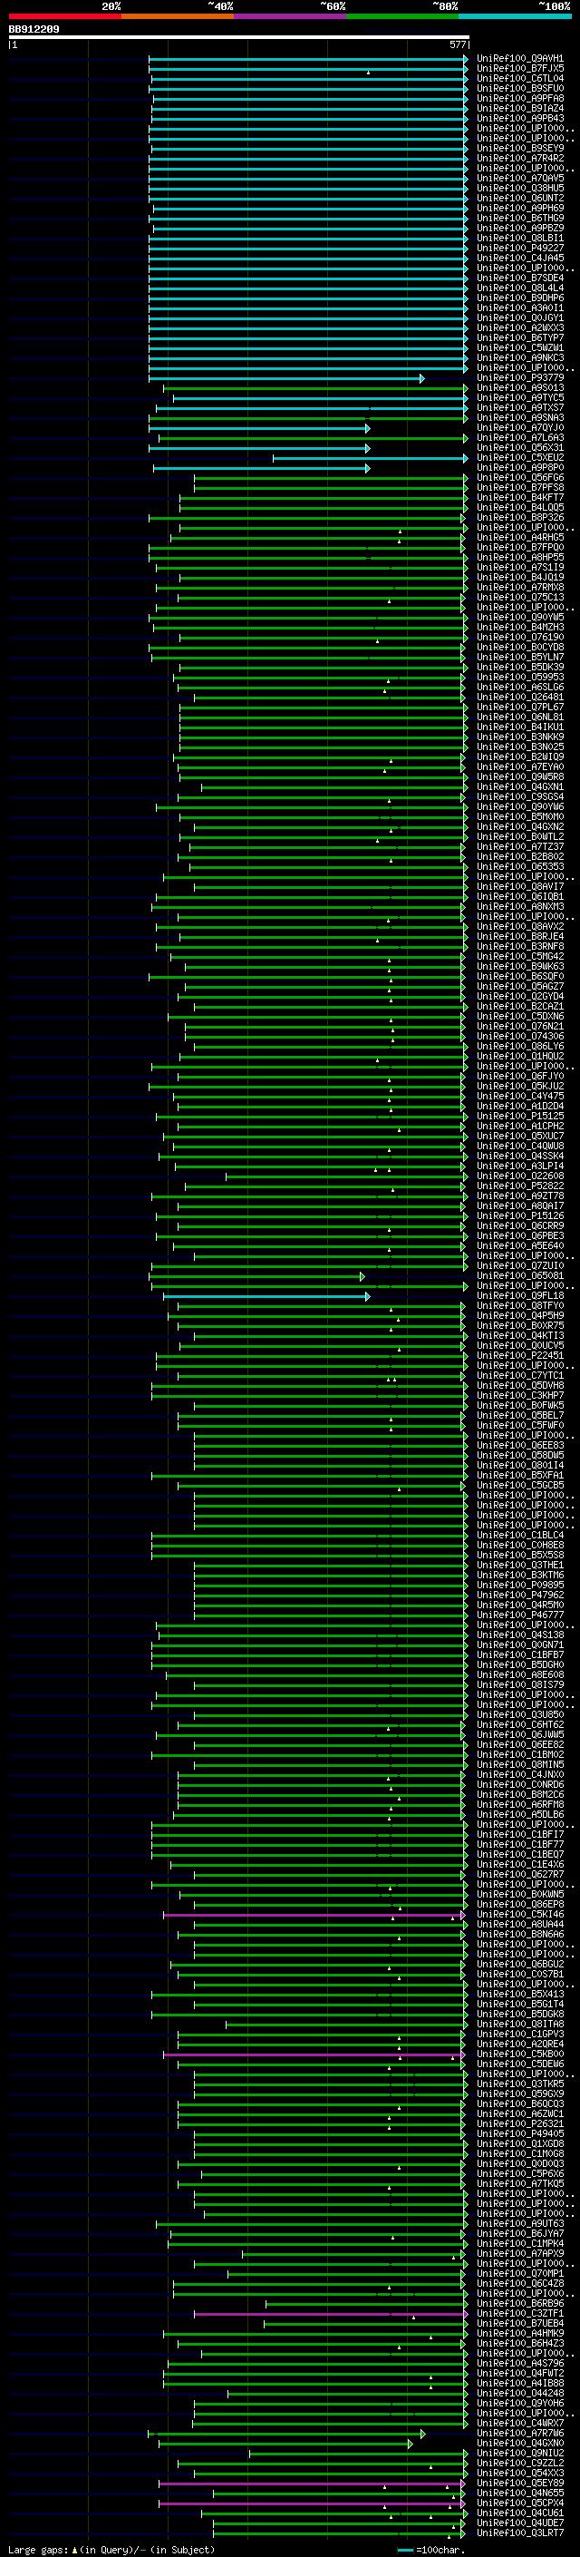580x2557 pixels.
Task: Click the purple ~60% identity legend segment
Action: click(x=291, y=16)
